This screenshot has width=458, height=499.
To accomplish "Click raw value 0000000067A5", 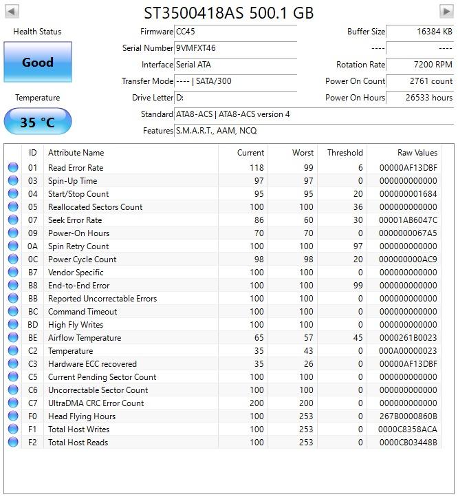I will 408,233.
